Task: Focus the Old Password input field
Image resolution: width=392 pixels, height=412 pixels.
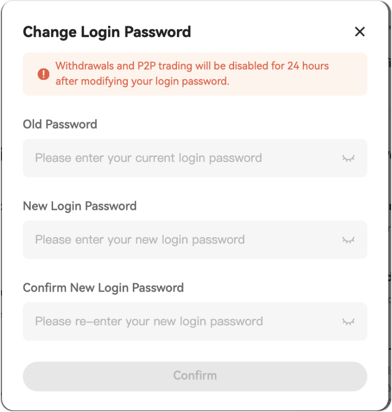Action: [x=180, y=158]
